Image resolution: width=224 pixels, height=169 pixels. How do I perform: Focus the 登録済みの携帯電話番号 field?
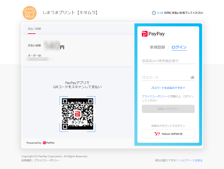coord(168,61)
